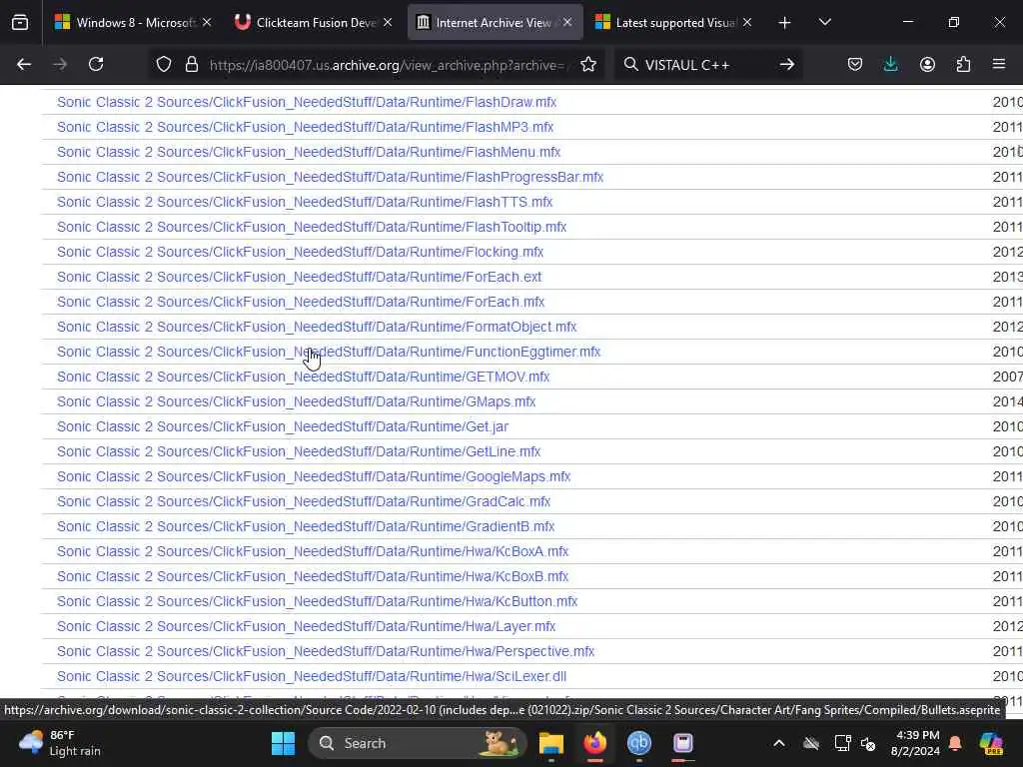1023x767 pixels.
Task: Open qBittorrent from the taskbar
Action: tap(638, 743)
